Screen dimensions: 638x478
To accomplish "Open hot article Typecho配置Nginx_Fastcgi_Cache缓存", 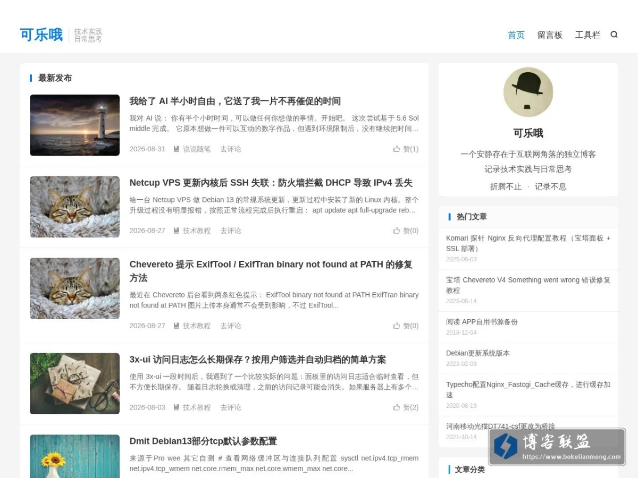I will click(x=528, y=389).
